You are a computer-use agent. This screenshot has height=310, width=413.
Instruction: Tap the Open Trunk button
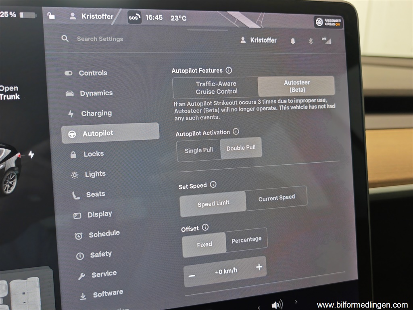pyautogui.click(x=10, y=92)
